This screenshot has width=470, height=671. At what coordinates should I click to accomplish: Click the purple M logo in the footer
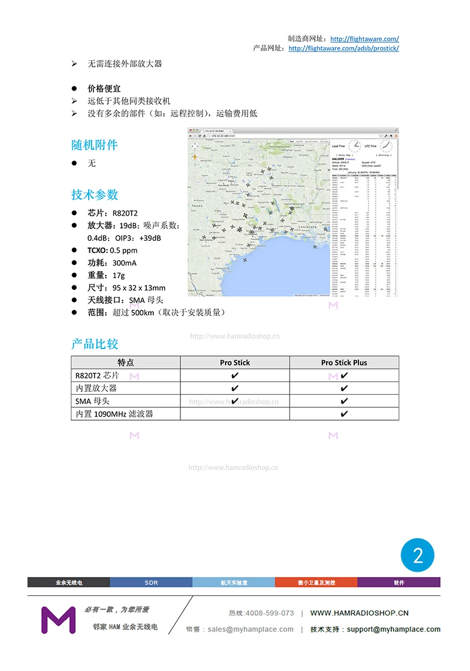(58, 620)
